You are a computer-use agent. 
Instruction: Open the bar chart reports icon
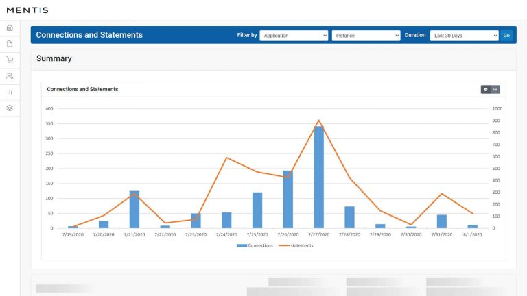coord(10,92)
